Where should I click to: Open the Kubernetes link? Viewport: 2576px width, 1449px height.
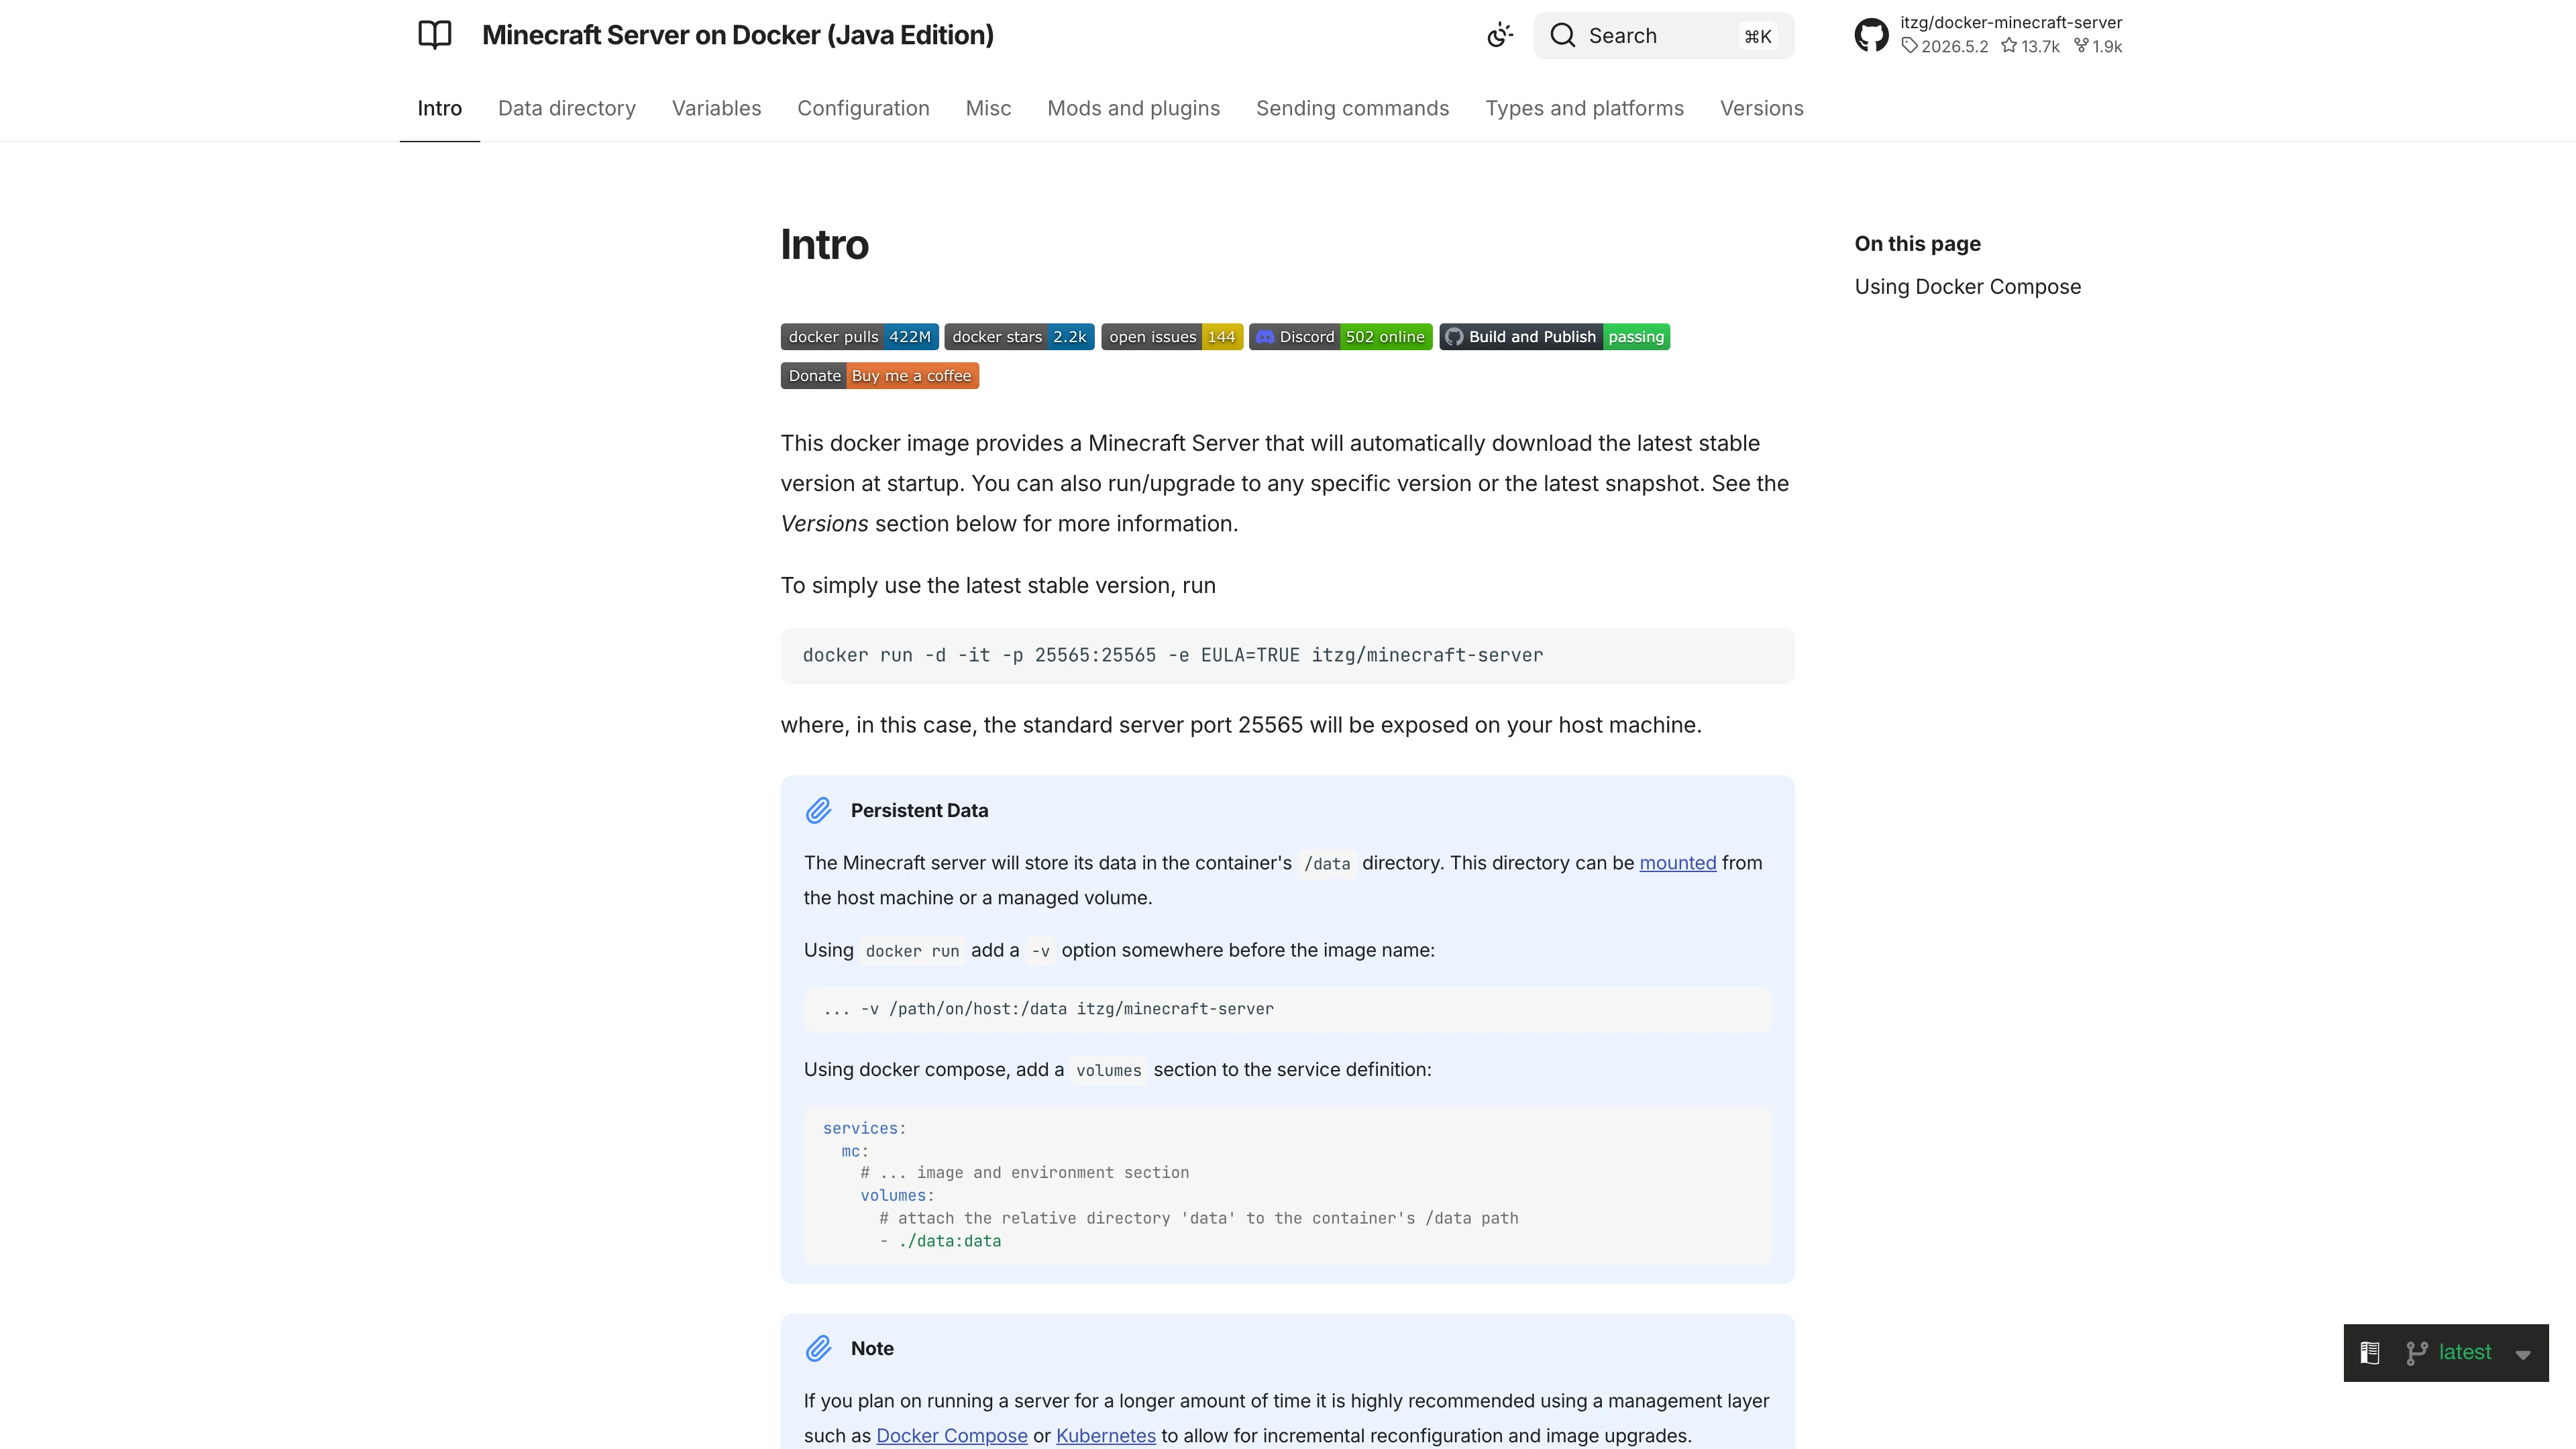[x=1105, y=1436]
